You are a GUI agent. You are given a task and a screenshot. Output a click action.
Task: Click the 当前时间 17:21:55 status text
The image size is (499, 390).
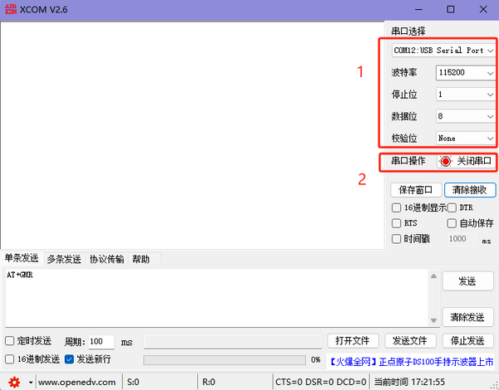[x=409, y=382]
